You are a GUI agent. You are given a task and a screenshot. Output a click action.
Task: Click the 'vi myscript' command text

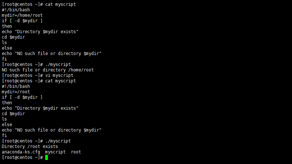click(59, 75)
